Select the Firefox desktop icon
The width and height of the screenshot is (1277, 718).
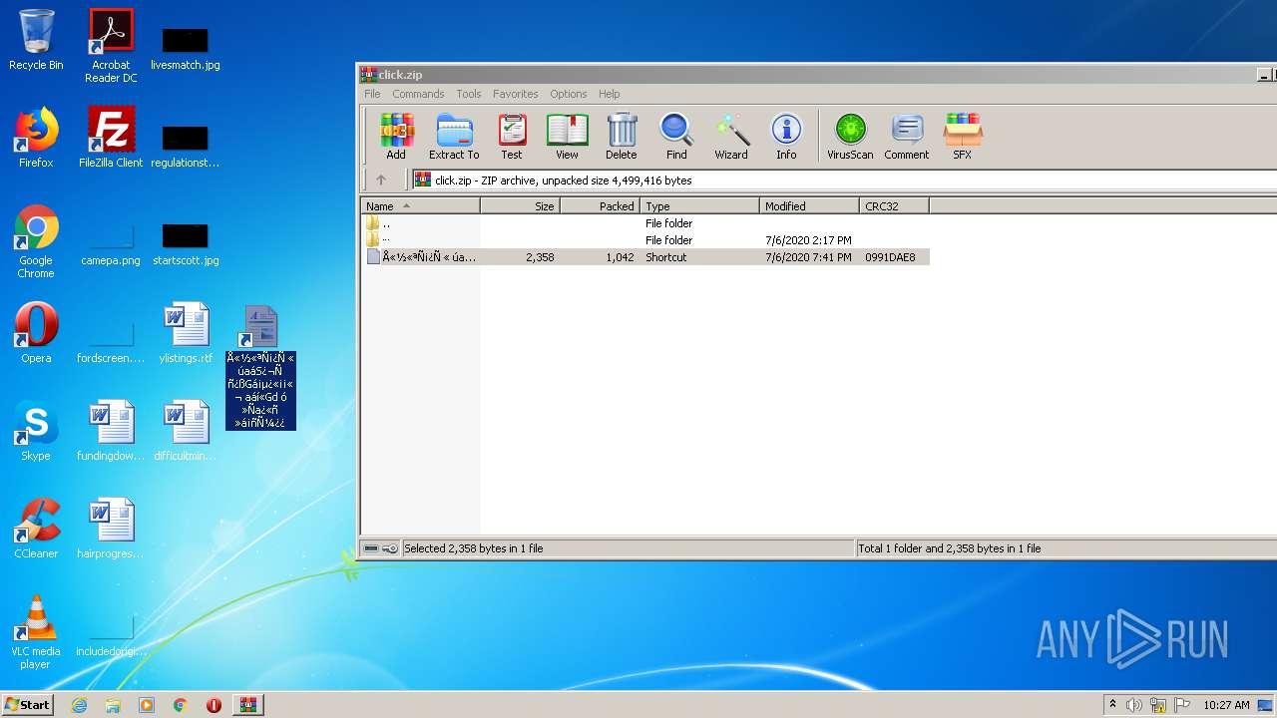coord(36,139)
